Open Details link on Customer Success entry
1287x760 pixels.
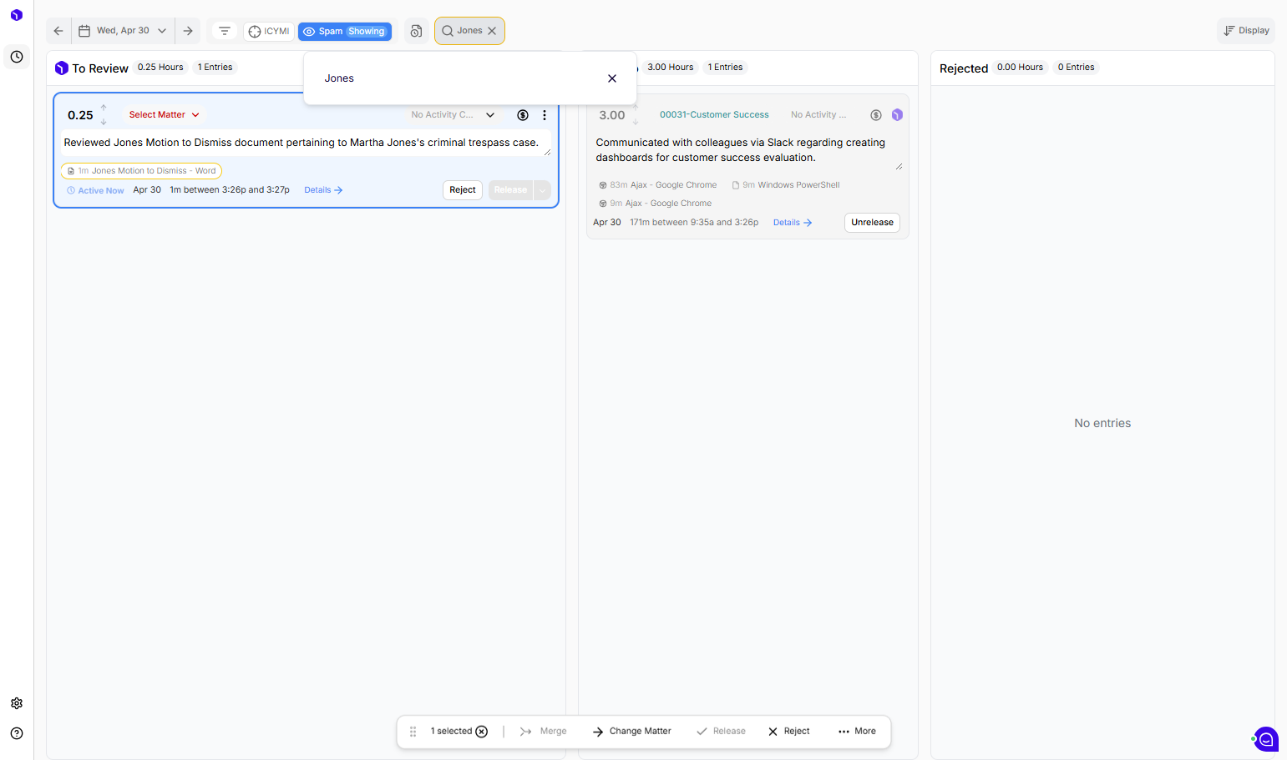tap(793, 223)
